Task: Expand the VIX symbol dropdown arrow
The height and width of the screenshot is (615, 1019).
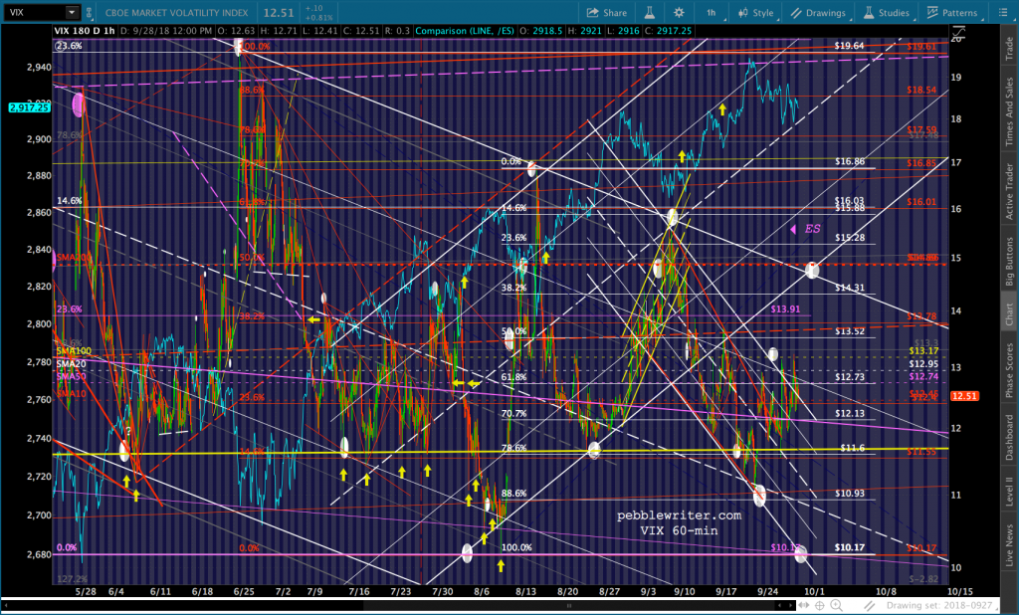Action: click(72, 12)
